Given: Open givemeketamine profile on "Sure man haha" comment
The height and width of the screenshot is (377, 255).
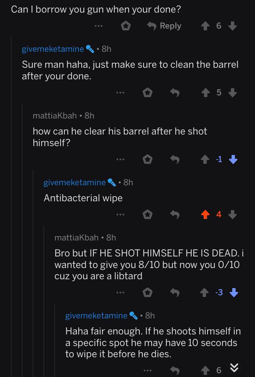Looking at the screenshot, I should (53, 49).
